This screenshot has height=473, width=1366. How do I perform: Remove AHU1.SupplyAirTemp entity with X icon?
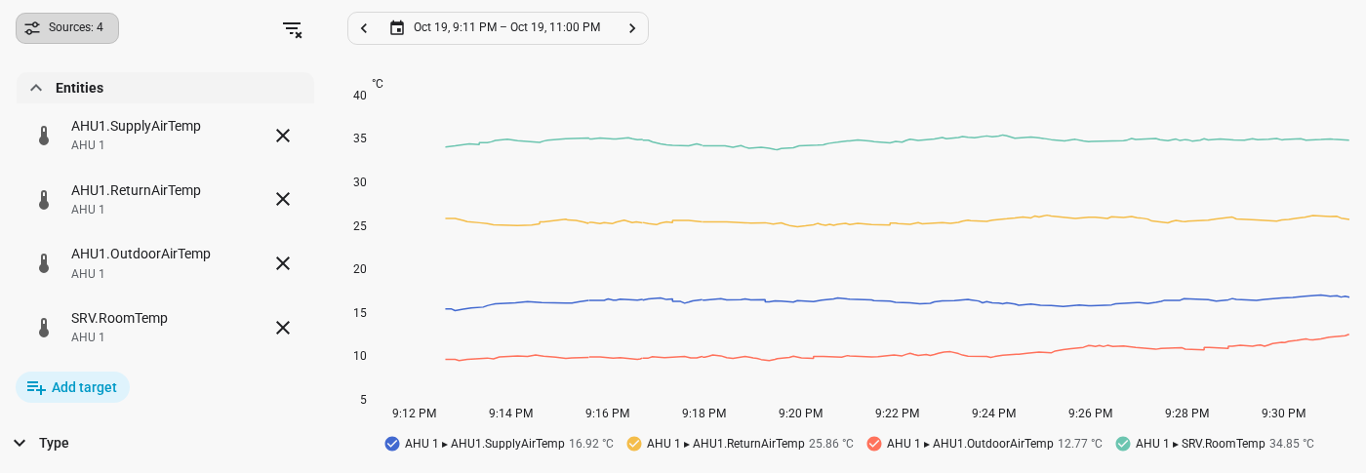283,136
